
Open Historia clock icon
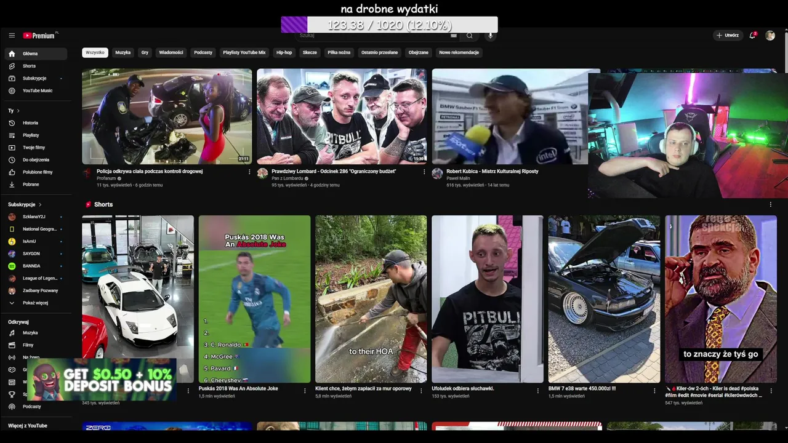click(x=12, y=123)
